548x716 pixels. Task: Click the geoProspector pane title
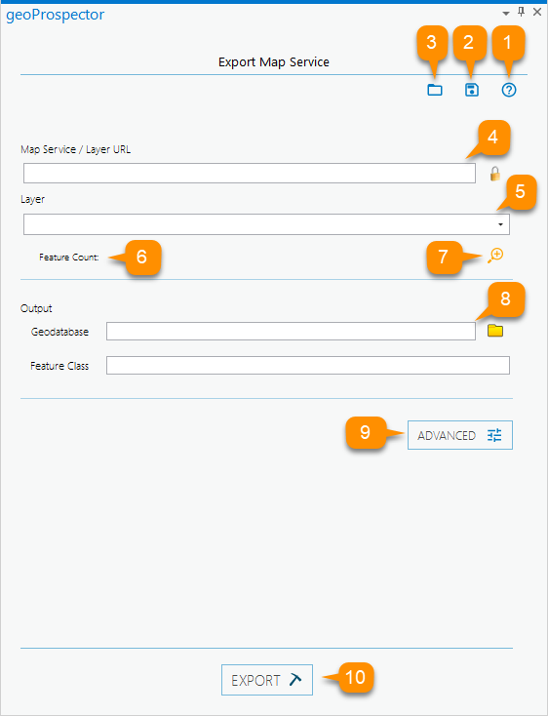[55, 15]
